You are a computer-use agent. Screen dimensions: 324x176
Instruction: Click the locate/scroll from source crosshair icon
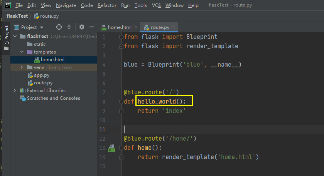pos(59,27)
